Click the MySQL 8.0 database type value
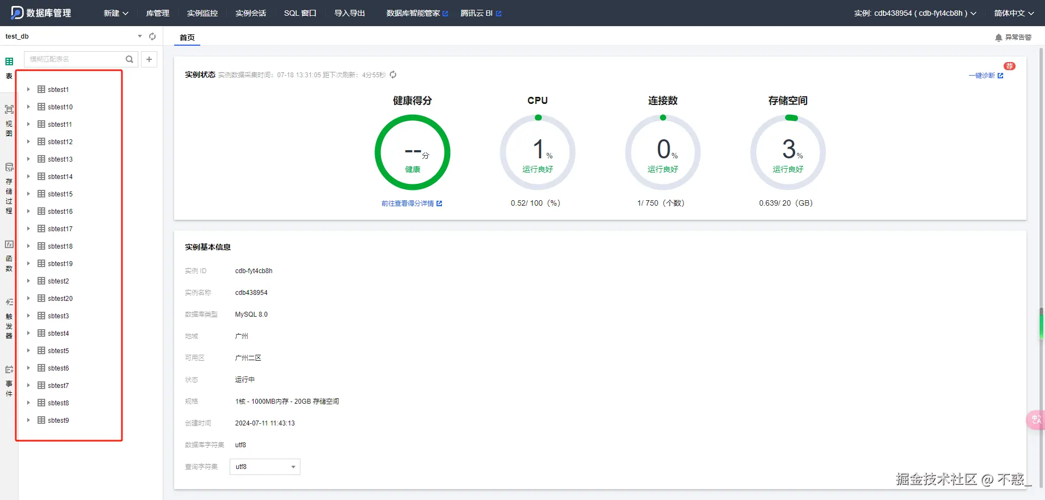This screenshot has width=1045, height=500. pos(251,314)
